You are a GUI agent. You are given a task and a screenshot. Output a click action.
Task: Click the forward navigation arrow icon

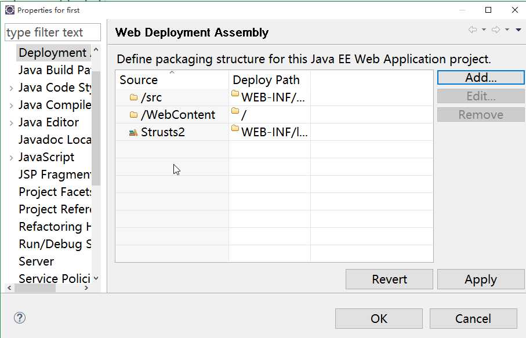point(496,30)
